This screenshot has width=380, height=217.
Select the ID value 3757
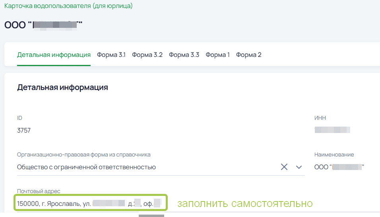pos(24,130)
